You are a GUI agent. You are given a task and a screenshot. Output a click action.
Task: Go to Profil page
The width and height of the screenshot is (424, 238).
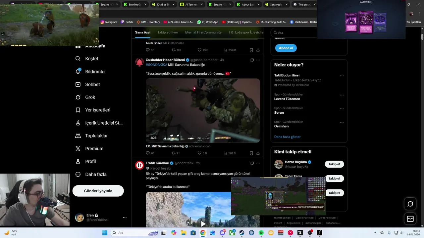pyautogui.click(x=85, y=161)
